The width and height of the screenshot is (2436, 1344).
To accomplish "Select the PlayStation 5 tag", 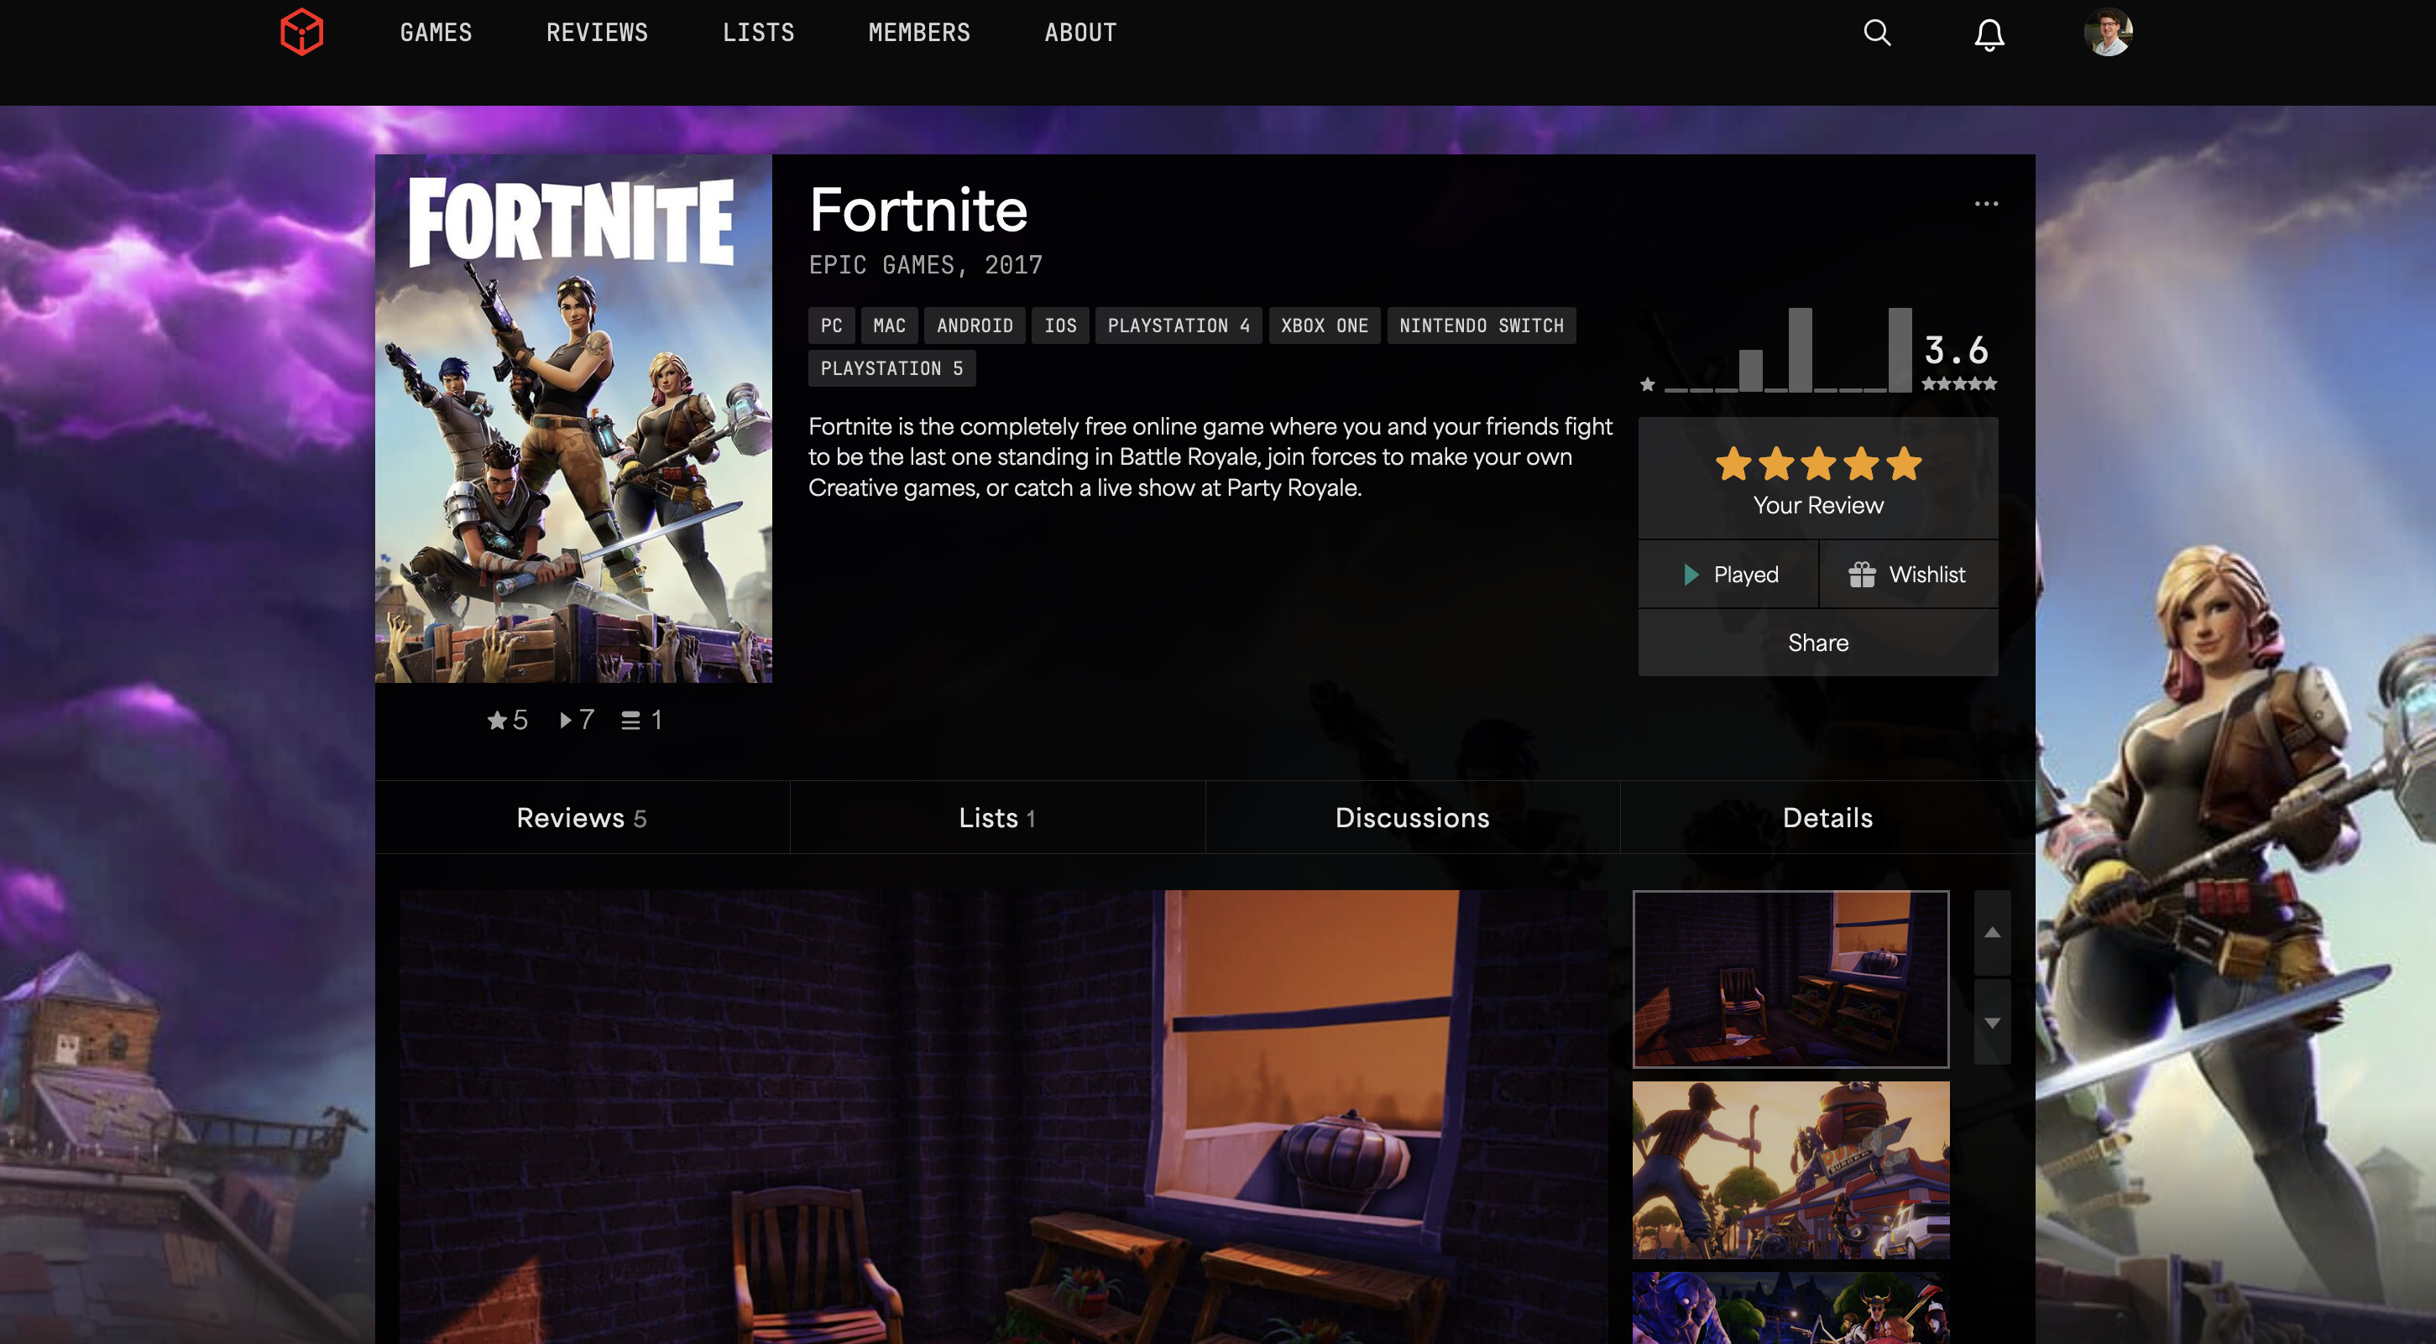I will pos(891,368).
